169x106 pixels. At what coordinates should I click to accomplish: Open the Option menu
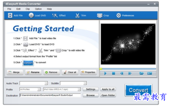pos(38,9)
